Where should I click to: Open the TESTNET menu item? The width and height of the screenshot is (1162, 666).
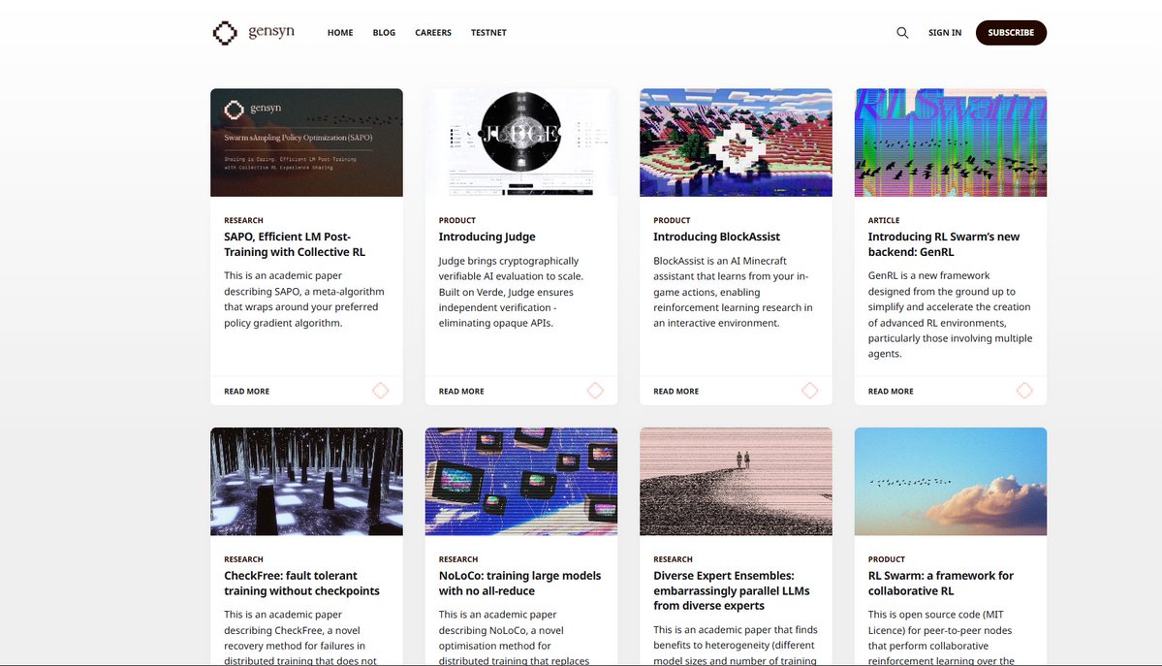(x=488, y=33)
